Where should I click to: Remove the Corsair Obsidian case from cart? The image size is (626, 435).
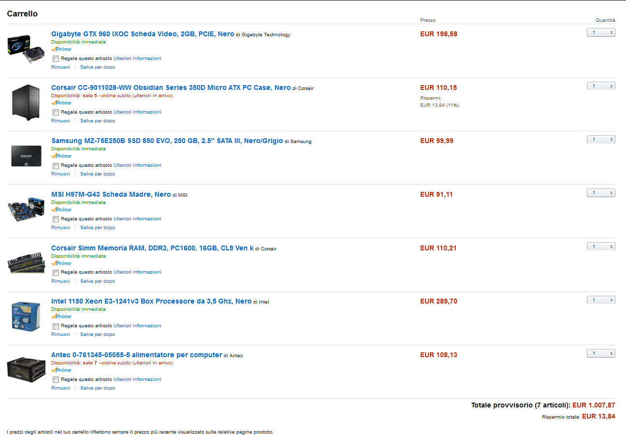click(x=60, y=121)
